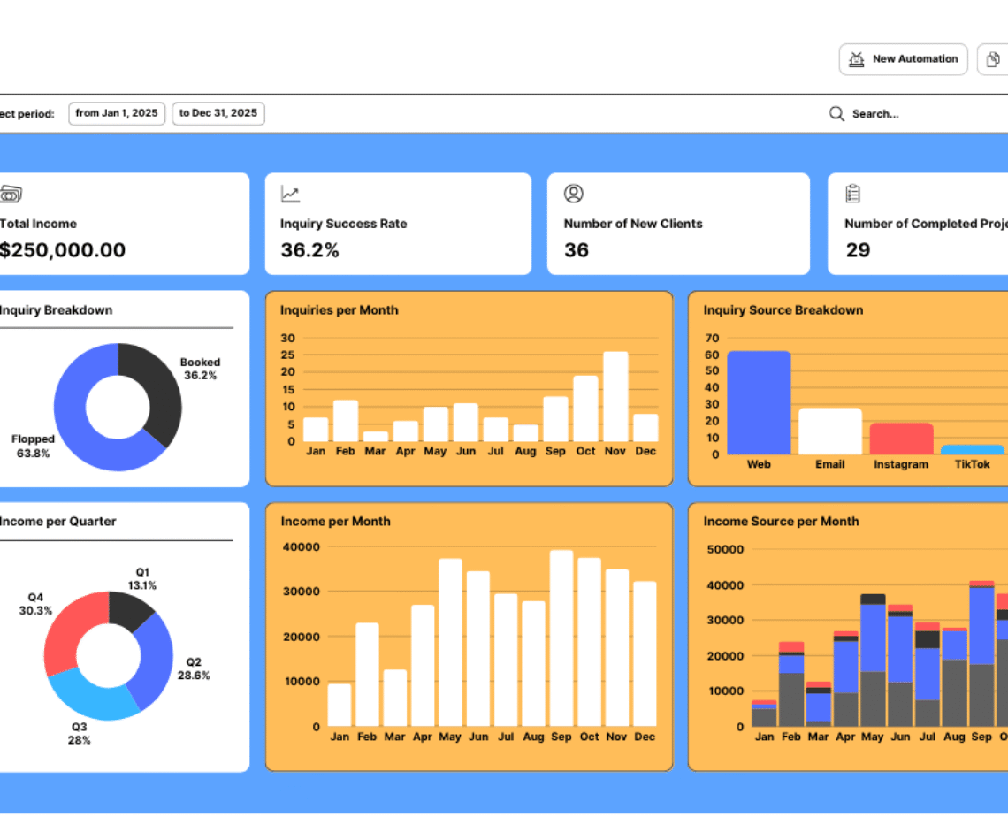This screenshot has height=840, width=1008.
Task: Click the magnifying glass search icon
Action: pos(836,114)
